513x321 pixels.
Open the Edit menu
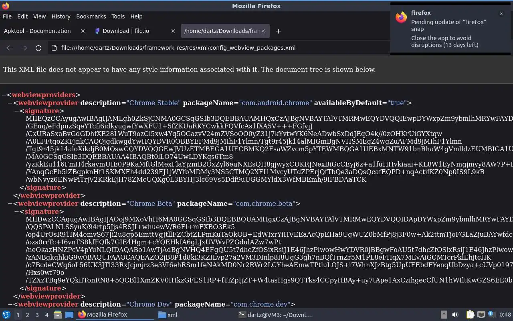click(22, 16)
